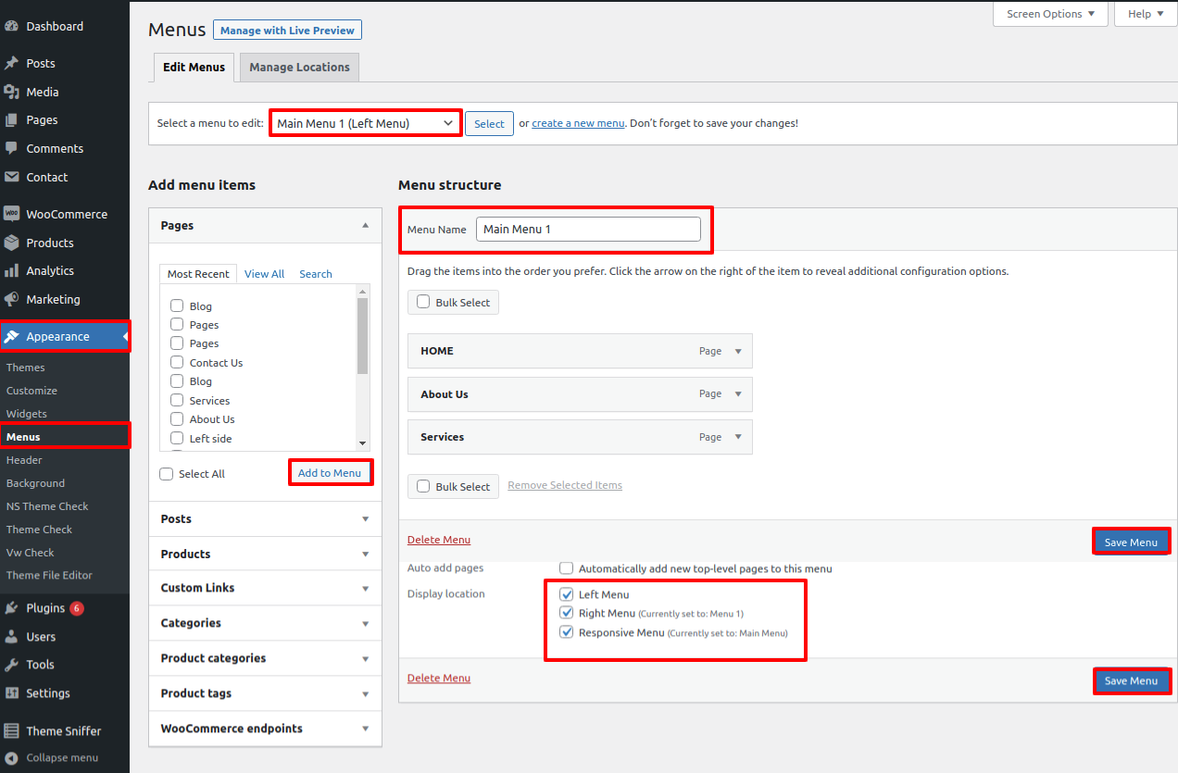Image resolution: width=1178 pixels, height=773 pixels.
Task: Switch to the Manage Locations tab
Action: click(x=299, y=68)
